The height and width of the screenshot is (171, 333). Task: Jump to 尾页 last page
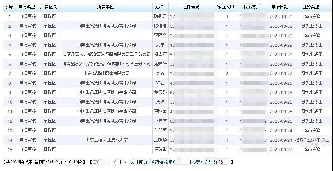click(x=143, y=162)
